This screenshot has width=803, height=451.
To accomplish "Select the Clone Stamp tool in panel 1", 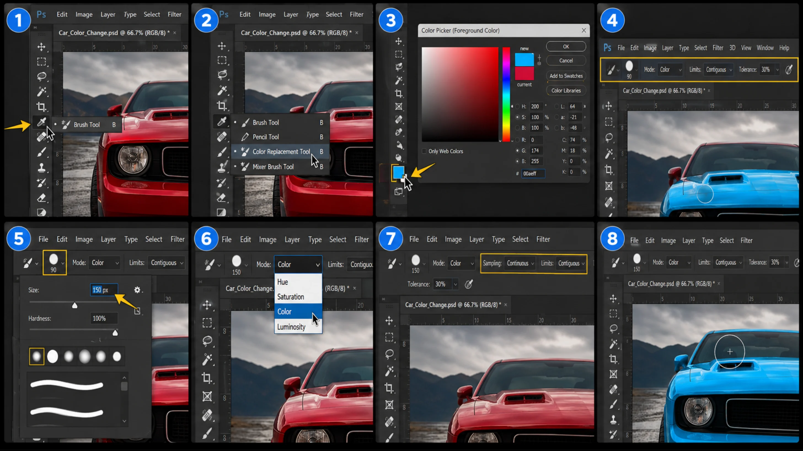I will click(x=41, y=168).
